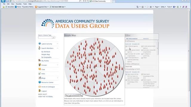Viewport: 191px width, 107px height.
Task: Expand the Latest Activity sidebar arrow
Action: coord(57,44)
